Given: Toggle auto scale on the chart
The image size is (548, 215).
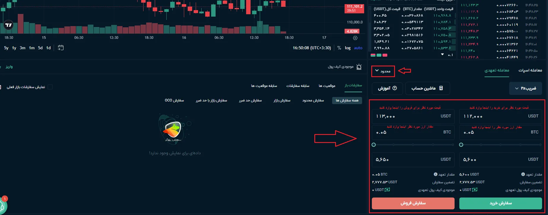Looking at the screenshot, I should pyautogui.click(x=358, y=48).
